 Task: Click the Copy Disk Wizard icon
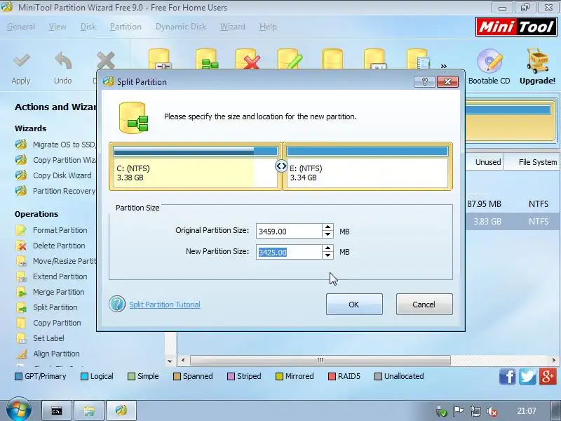click(x=21, y=175)
